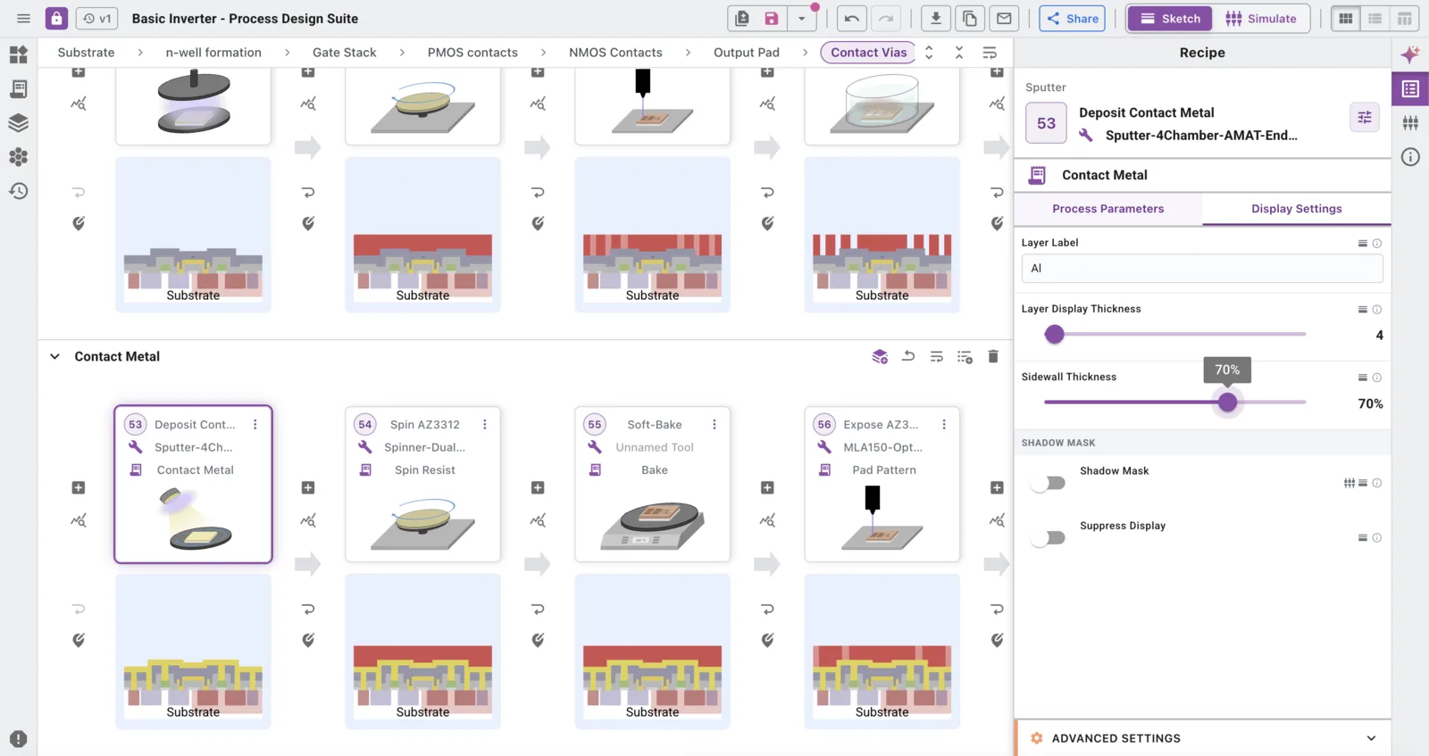
Task: Go to PMOS contacts section
Action: click(472, 53)
